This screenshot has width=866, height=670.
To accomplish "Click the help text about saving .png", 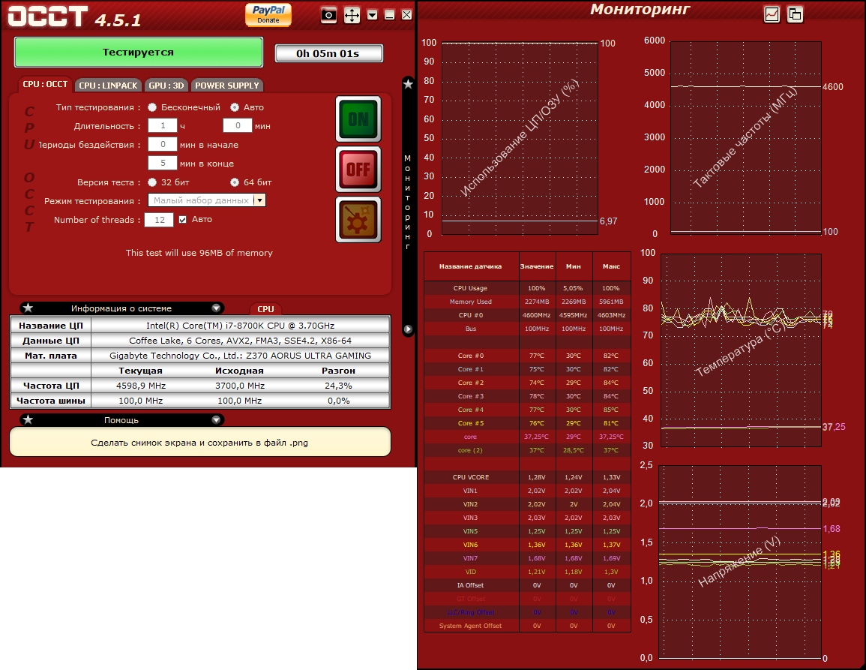I will [x=200, y=442].
